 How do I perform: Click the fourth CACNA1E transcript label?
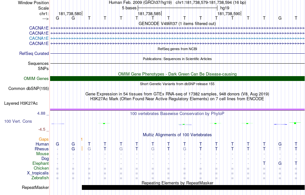click(39, 43)
